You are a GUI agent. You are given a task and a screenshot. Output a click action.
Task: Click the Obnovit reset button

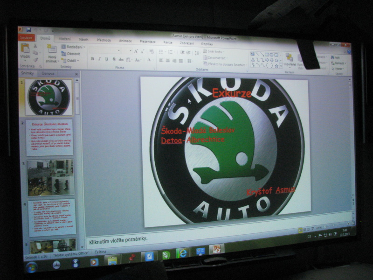[71, 54]
